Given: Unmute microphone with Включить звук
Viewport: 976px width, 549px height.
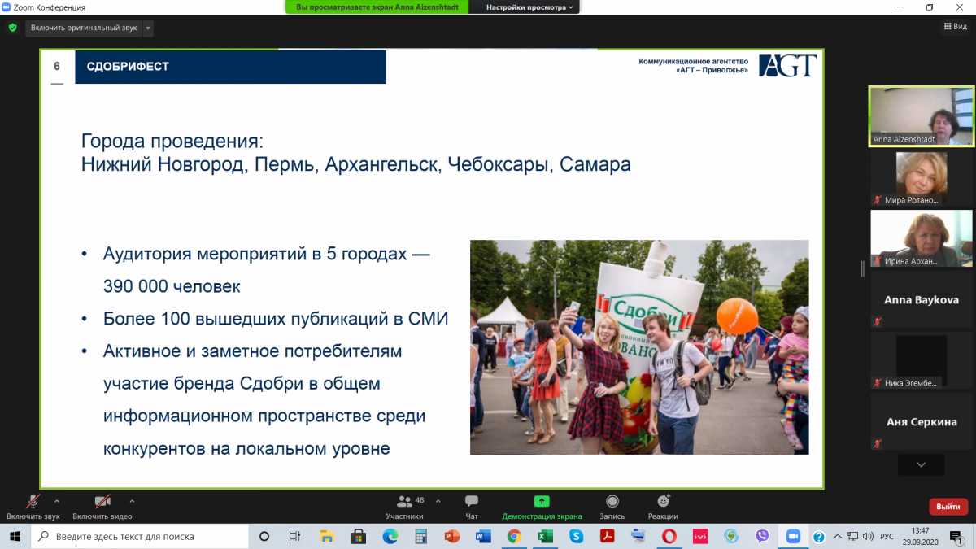Looking at the screenshot, I should [x=33, y=506].
